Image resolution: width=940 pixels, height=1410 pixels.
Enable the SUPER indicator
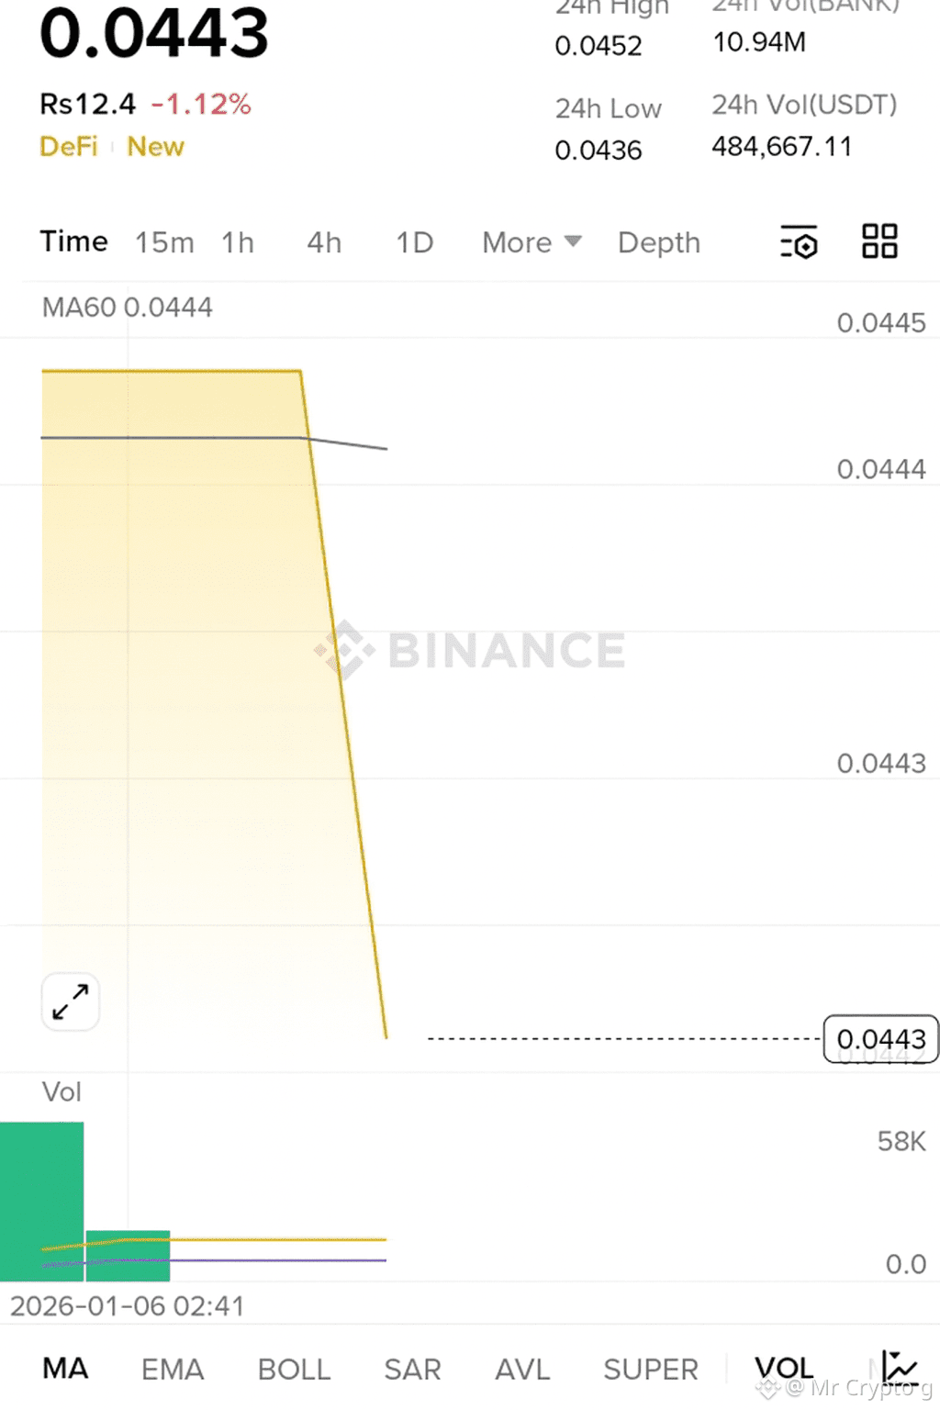coord(650,1370)
